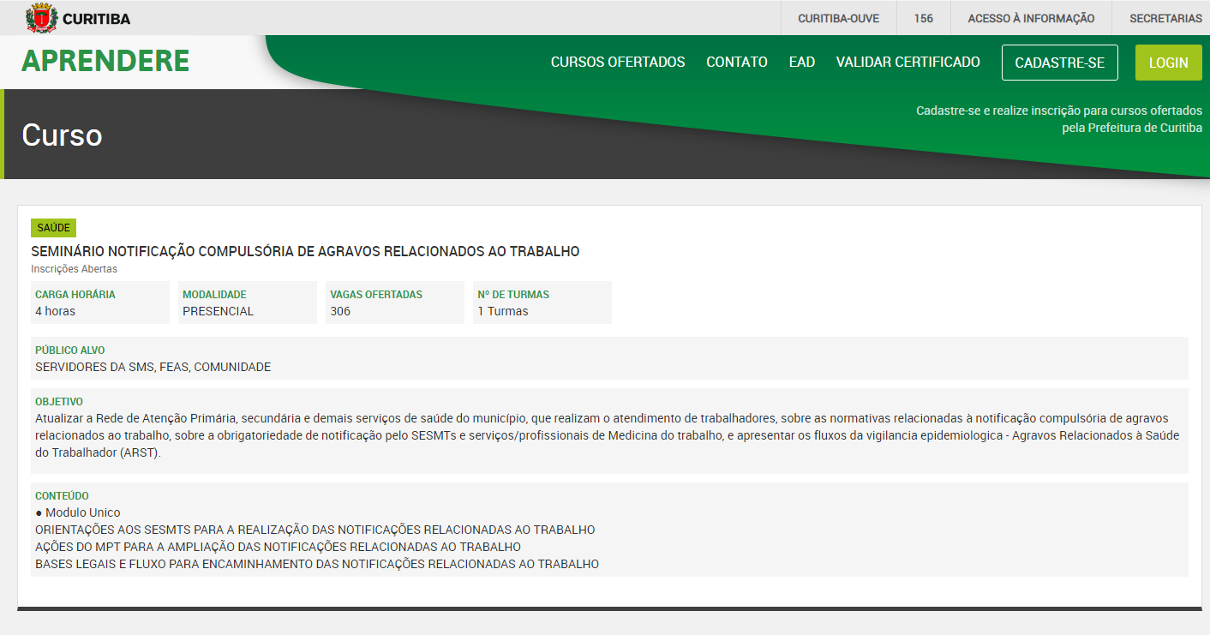The image size is (1210, 635).
Task: Click the green LOGIN button
Action: click(x=1168, y=63)
